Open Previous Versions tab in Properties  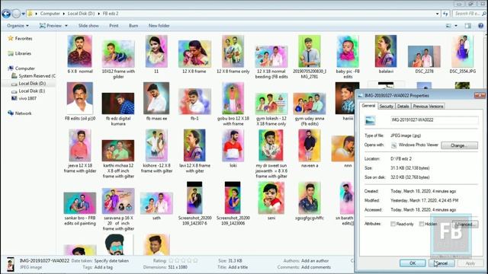428,107
